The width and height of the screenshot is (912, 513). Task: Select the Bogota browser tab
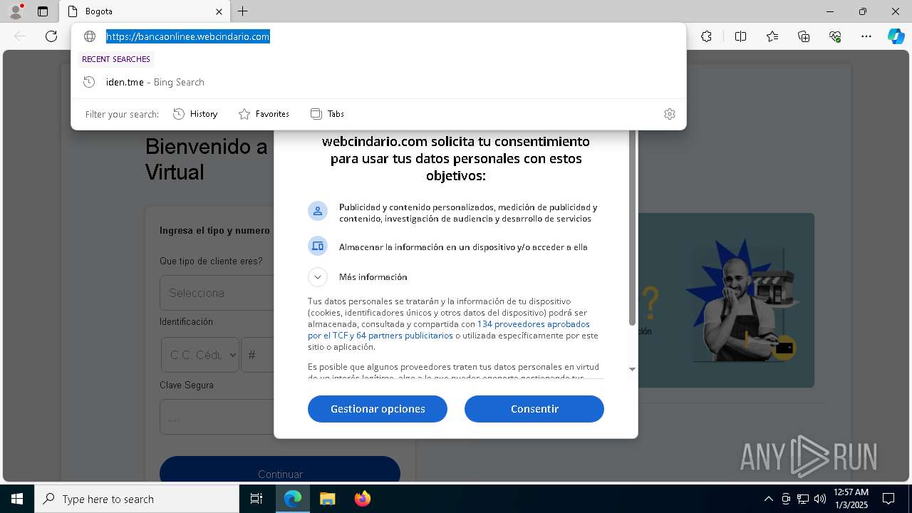pos(144,11)
